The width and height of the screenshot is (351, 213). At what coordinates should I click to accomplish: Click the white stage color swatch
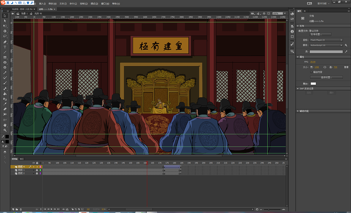click(313, 83)
